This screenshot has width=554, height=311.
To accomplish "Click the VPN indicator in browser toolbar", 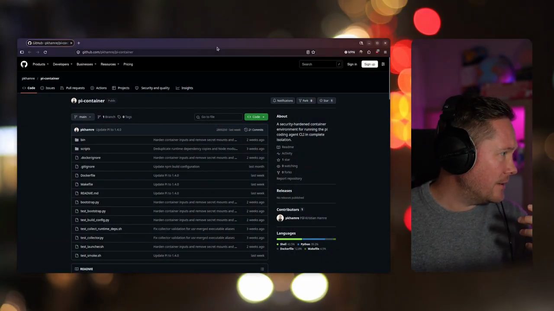I will pos(350,52).
